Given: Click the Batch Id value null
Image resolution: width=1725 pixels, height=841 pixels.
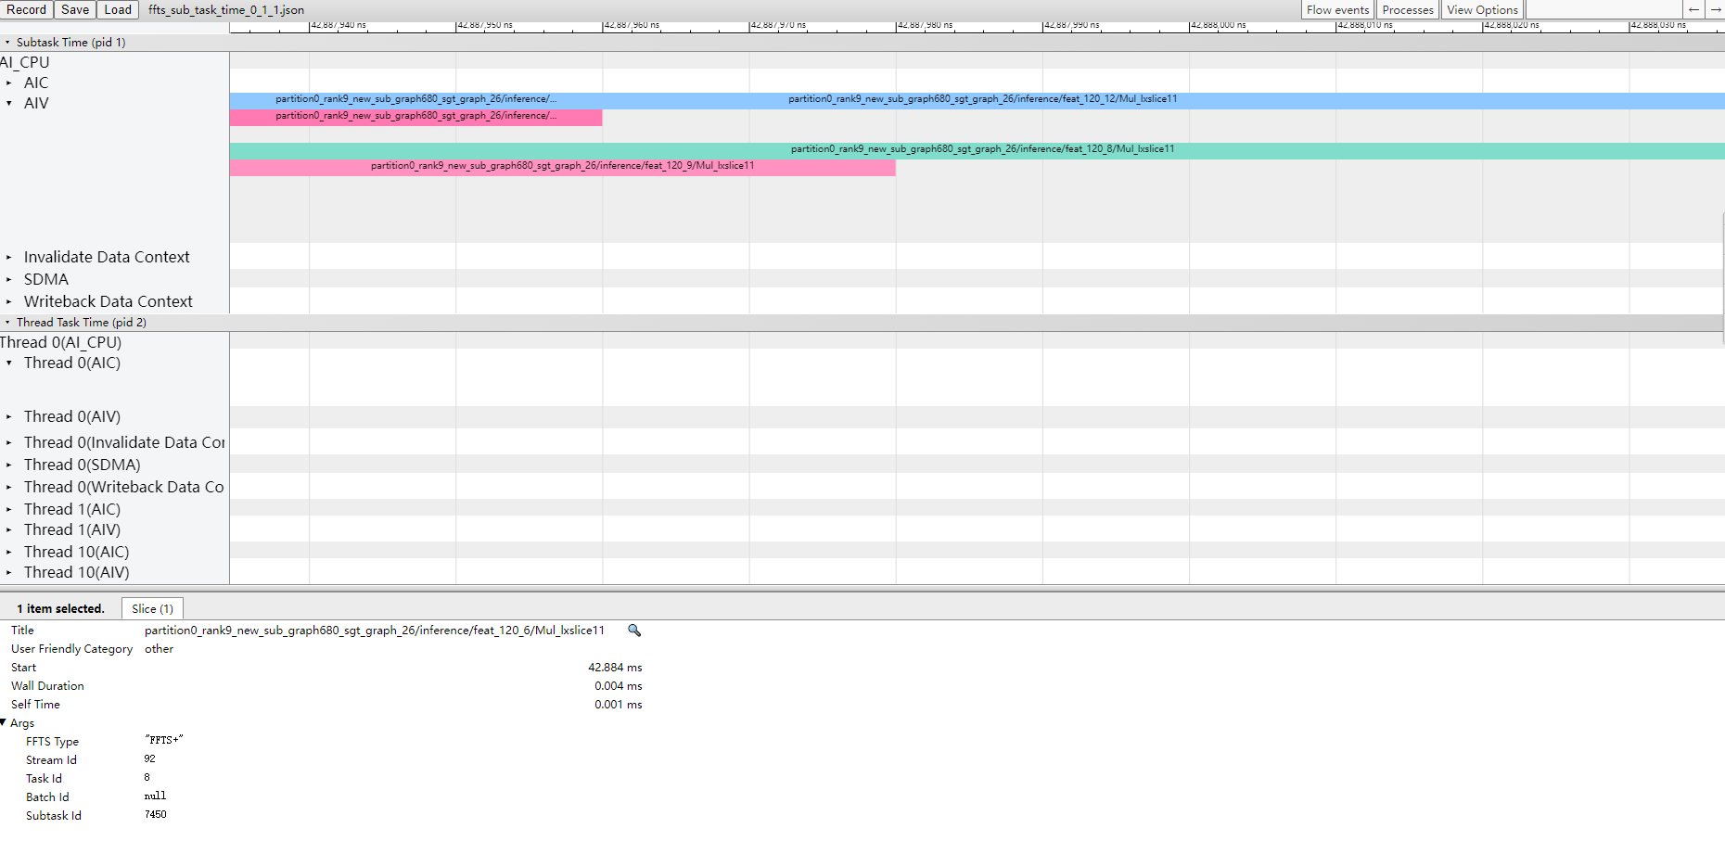Looking at the screenshot, I should pyautogui.click(x=155, y=796).
